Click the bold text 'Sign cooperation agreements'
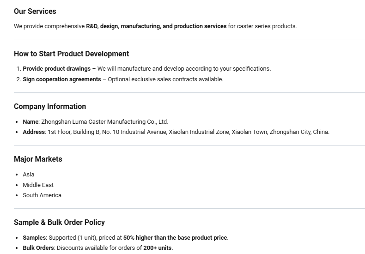This screenshot has width=365, height=254. pyautogui.click(x=62, y=79)
